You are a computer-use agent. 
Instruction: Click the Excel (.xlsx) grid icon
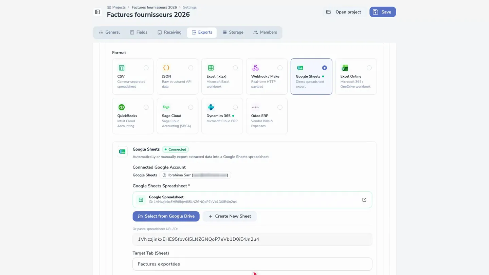click(x=211, y=68)
